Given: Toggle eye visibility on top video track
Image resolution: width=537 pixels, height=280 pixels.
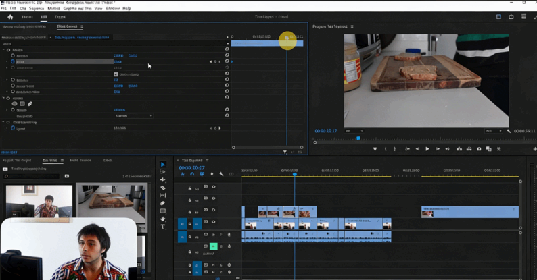Looking at the screenshot, I should pos(213,187).
